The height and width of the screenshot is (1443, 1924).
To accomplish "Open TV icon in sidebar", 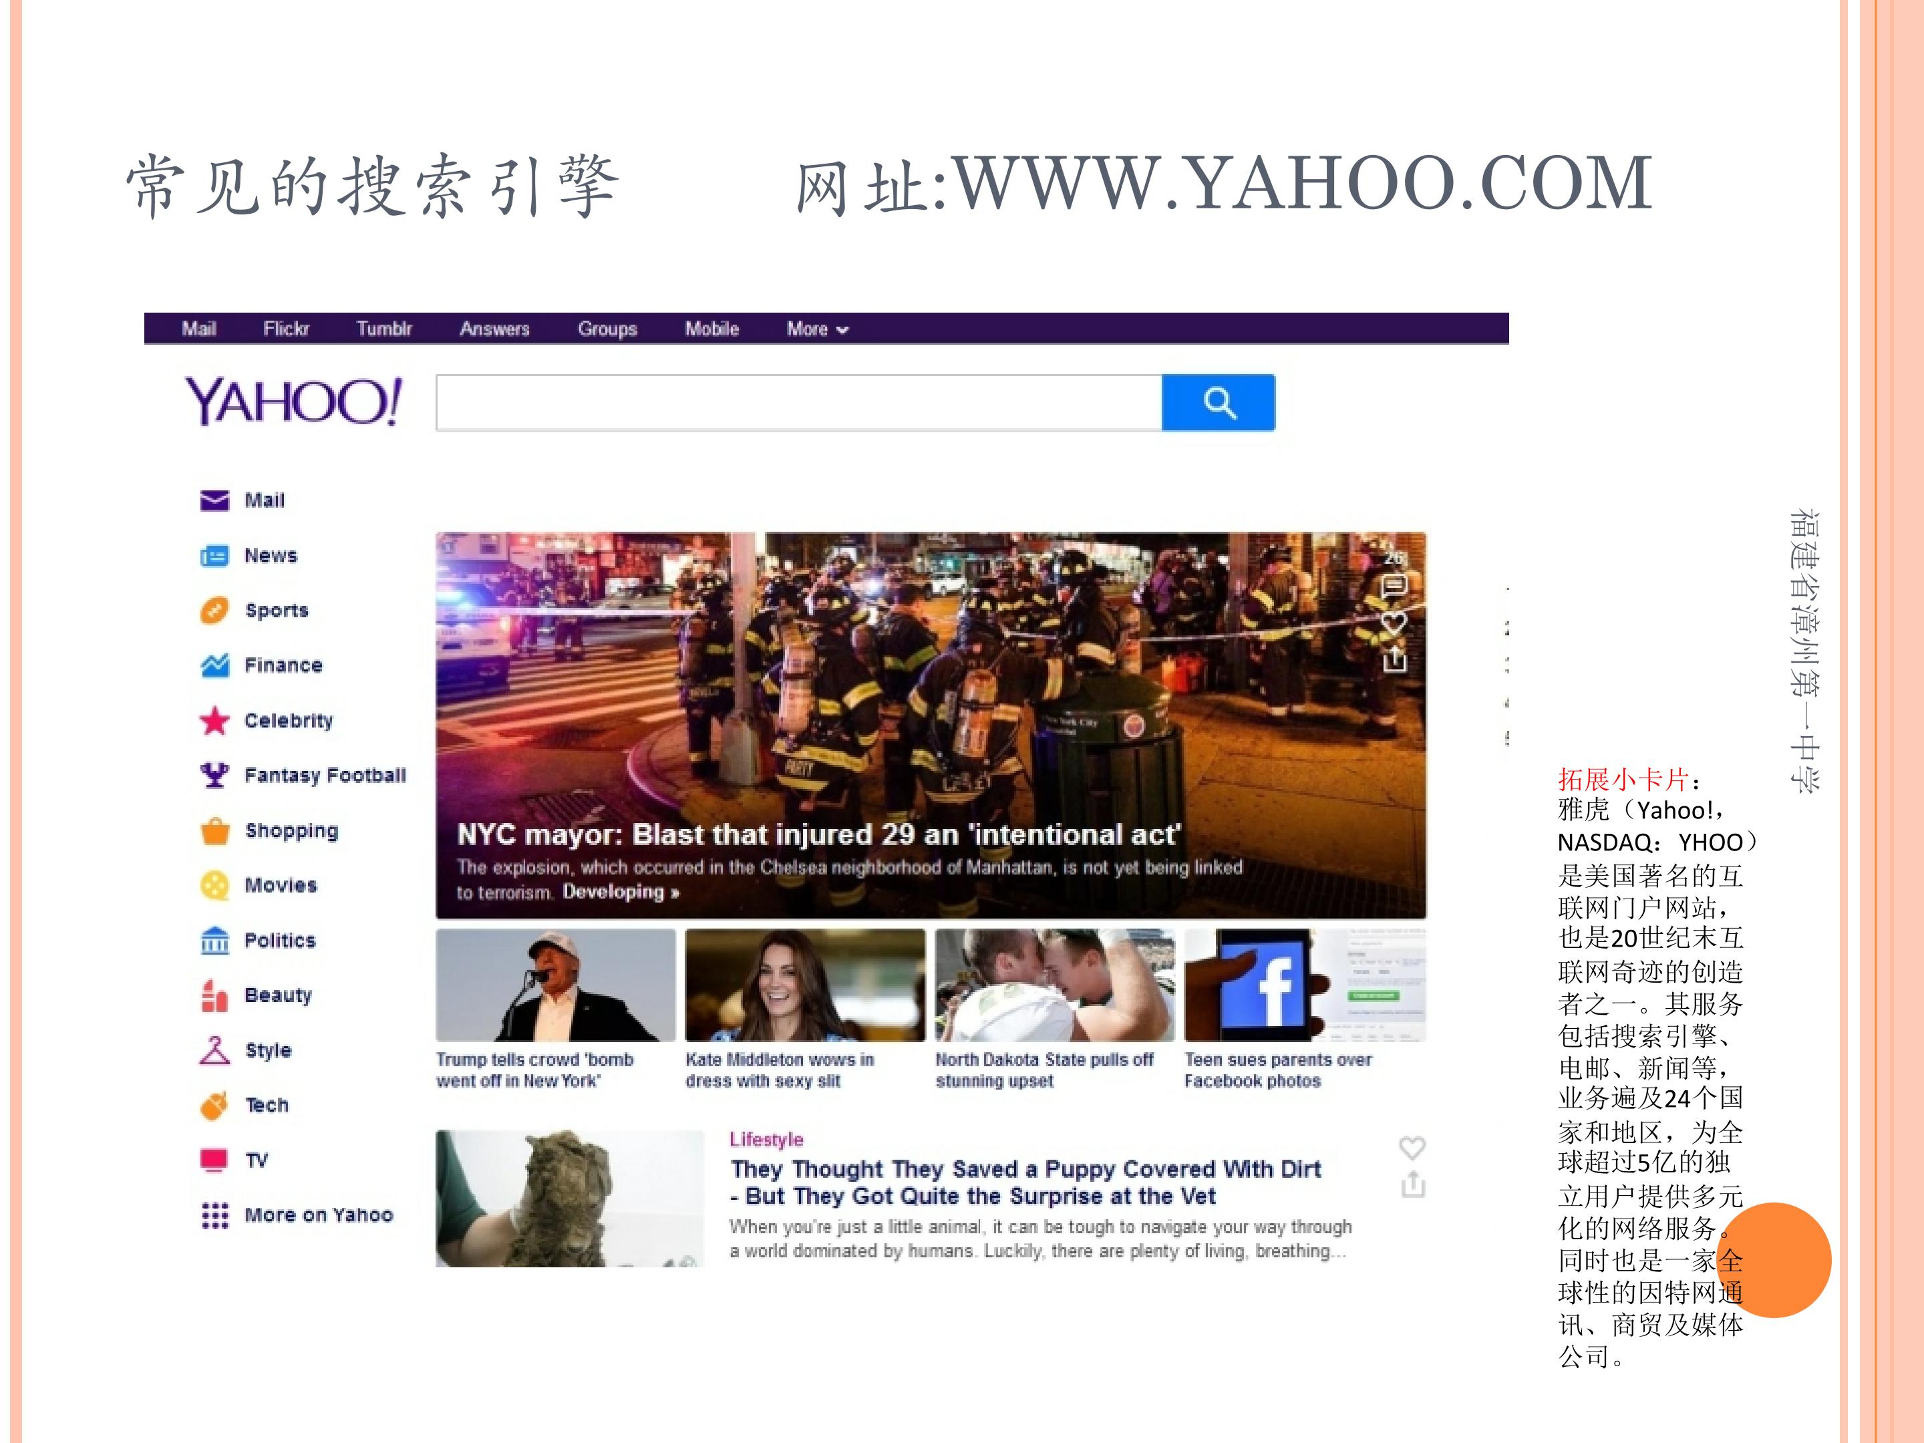I will [214, 1160].
